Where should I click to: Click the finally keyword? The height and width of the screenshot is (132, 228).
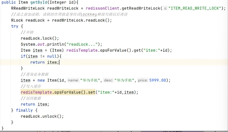click(25, 110)
